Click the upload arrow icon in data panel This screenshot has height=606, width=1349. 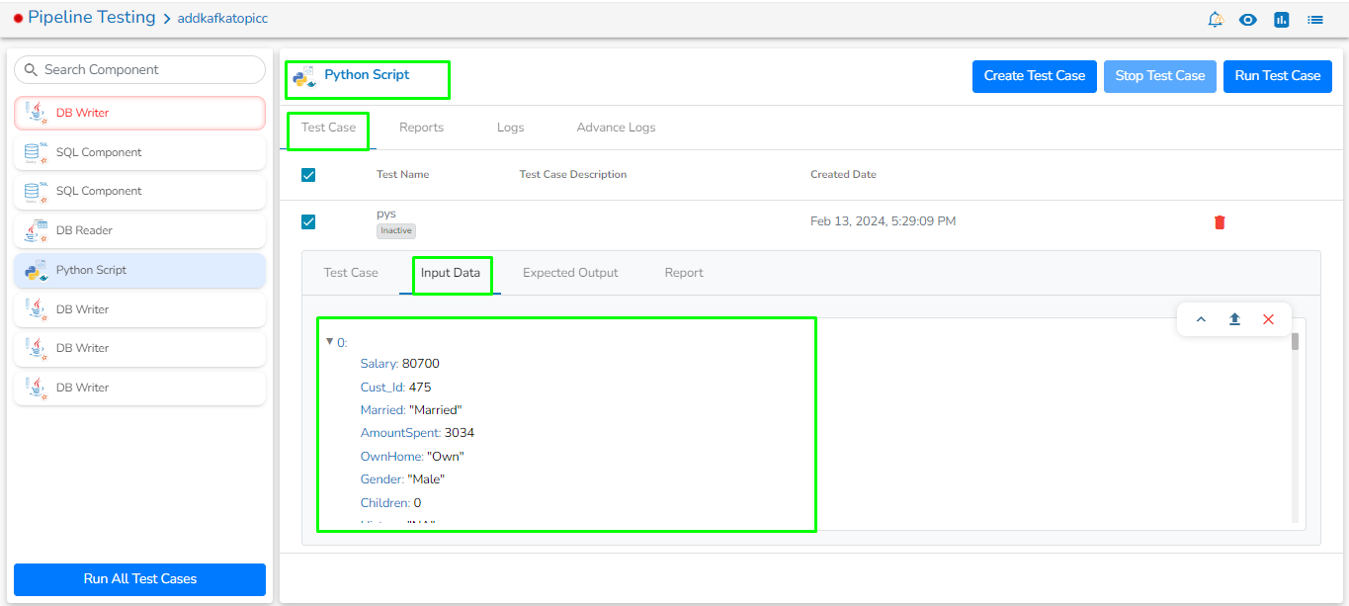[1234, 319]
